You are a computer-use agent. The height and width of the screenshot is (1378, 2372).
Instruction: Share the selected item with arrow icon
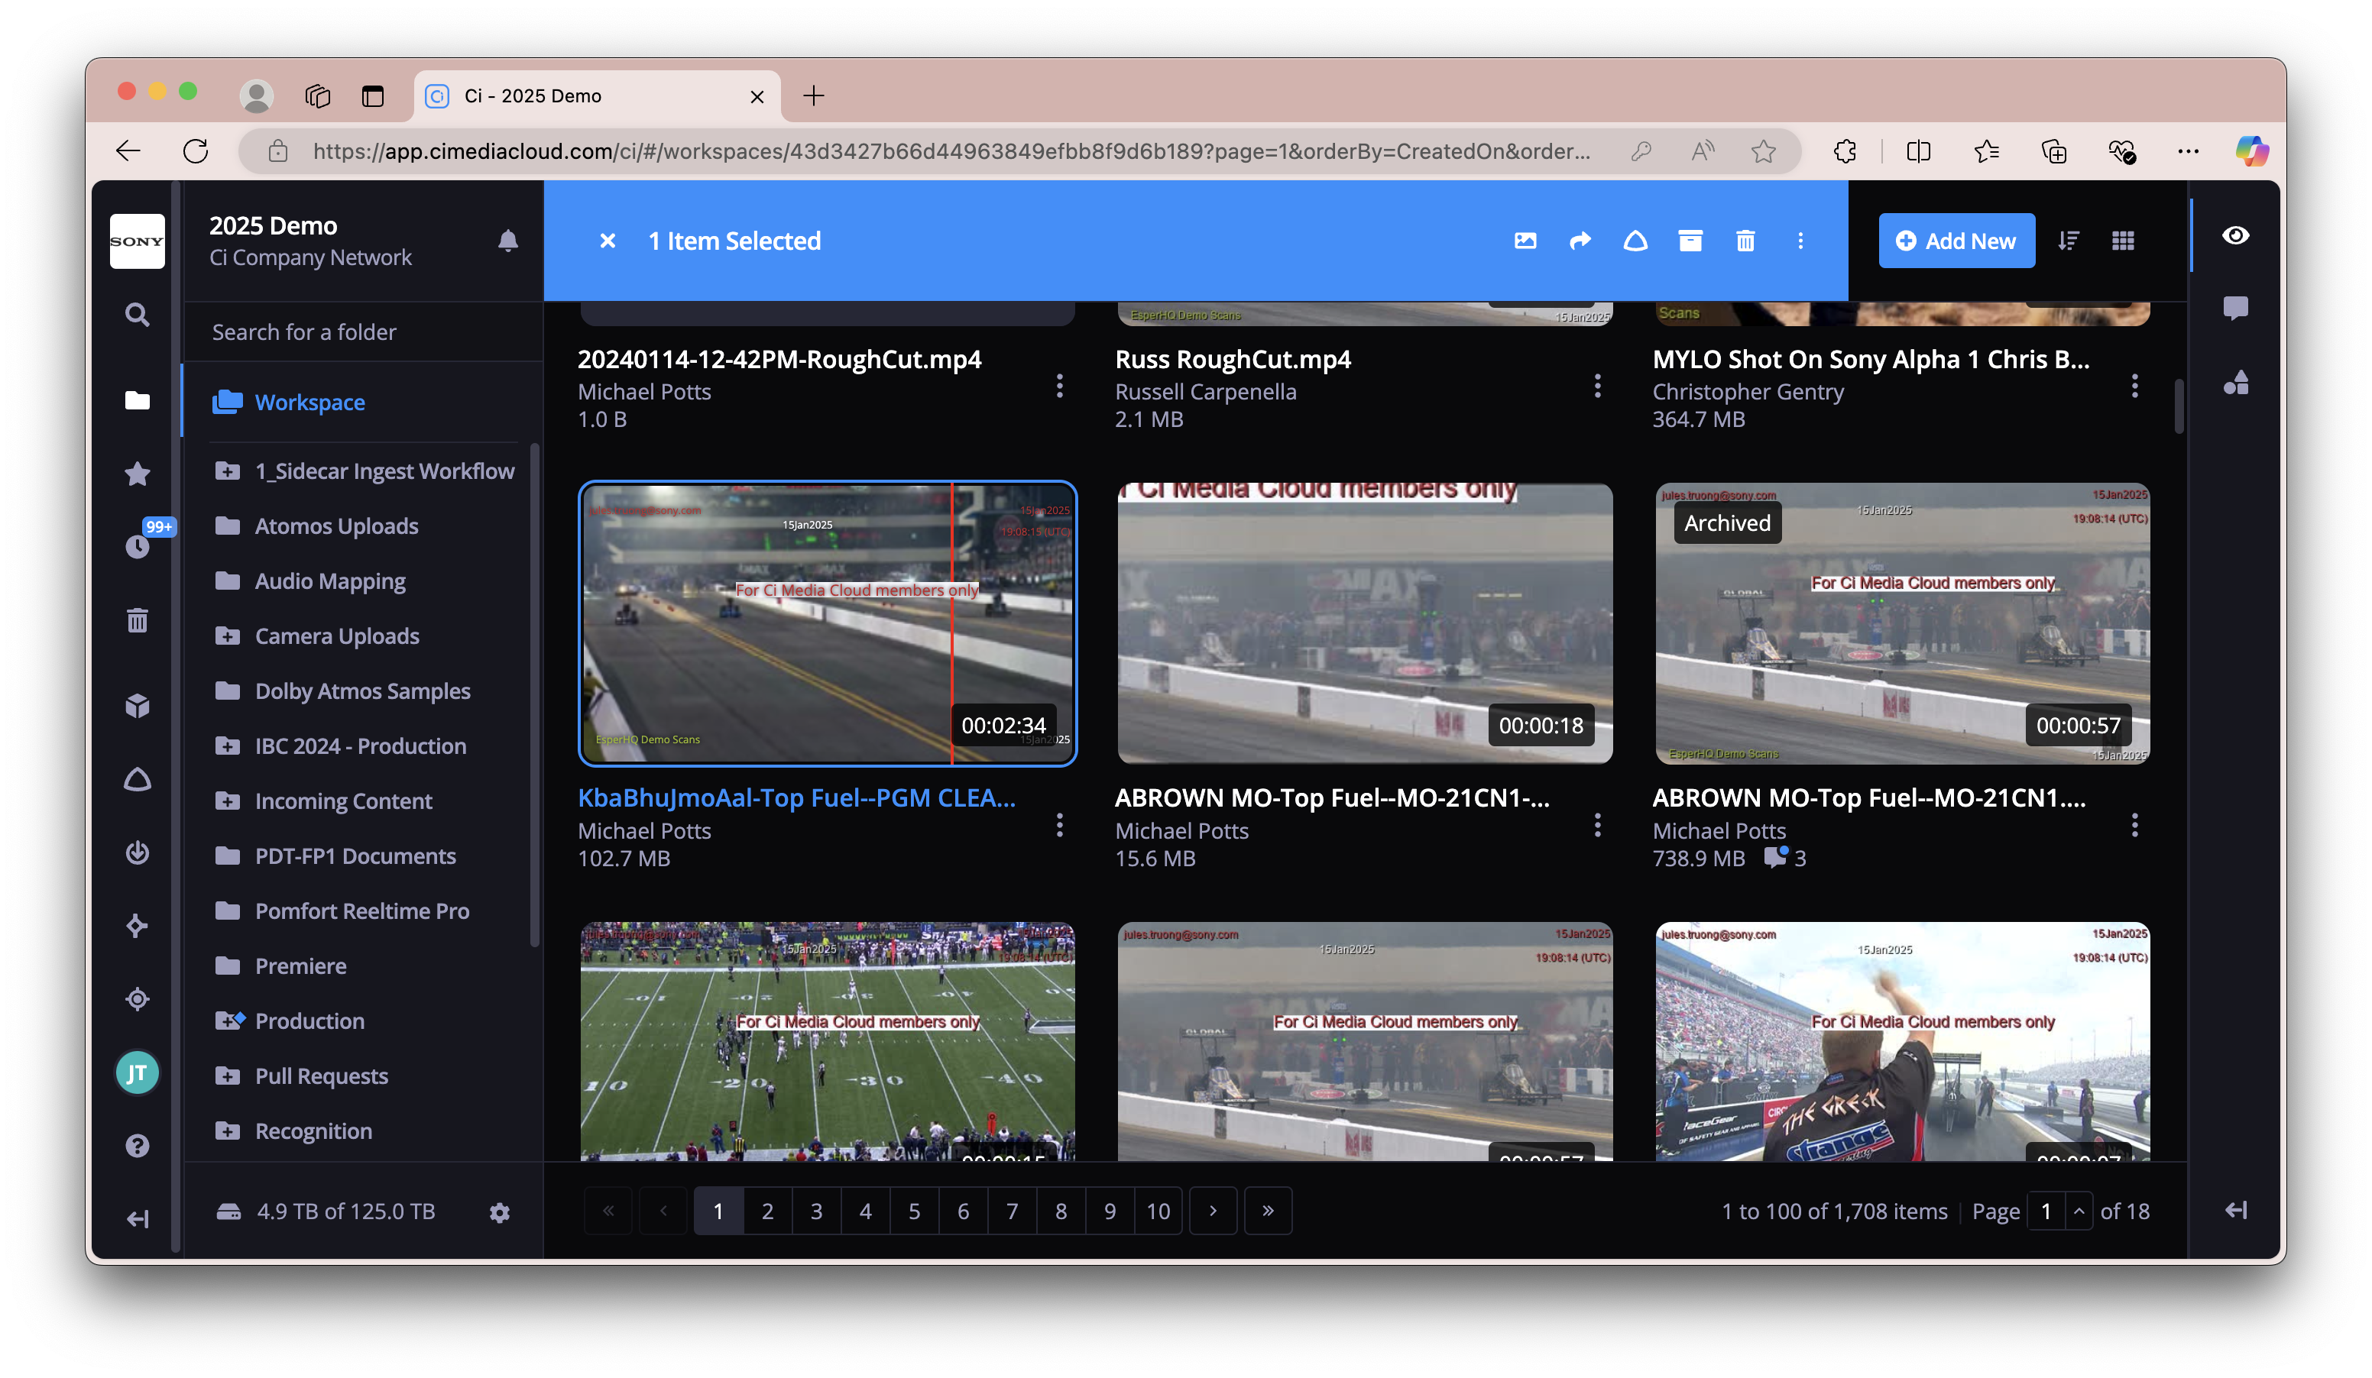point(1580,241)
